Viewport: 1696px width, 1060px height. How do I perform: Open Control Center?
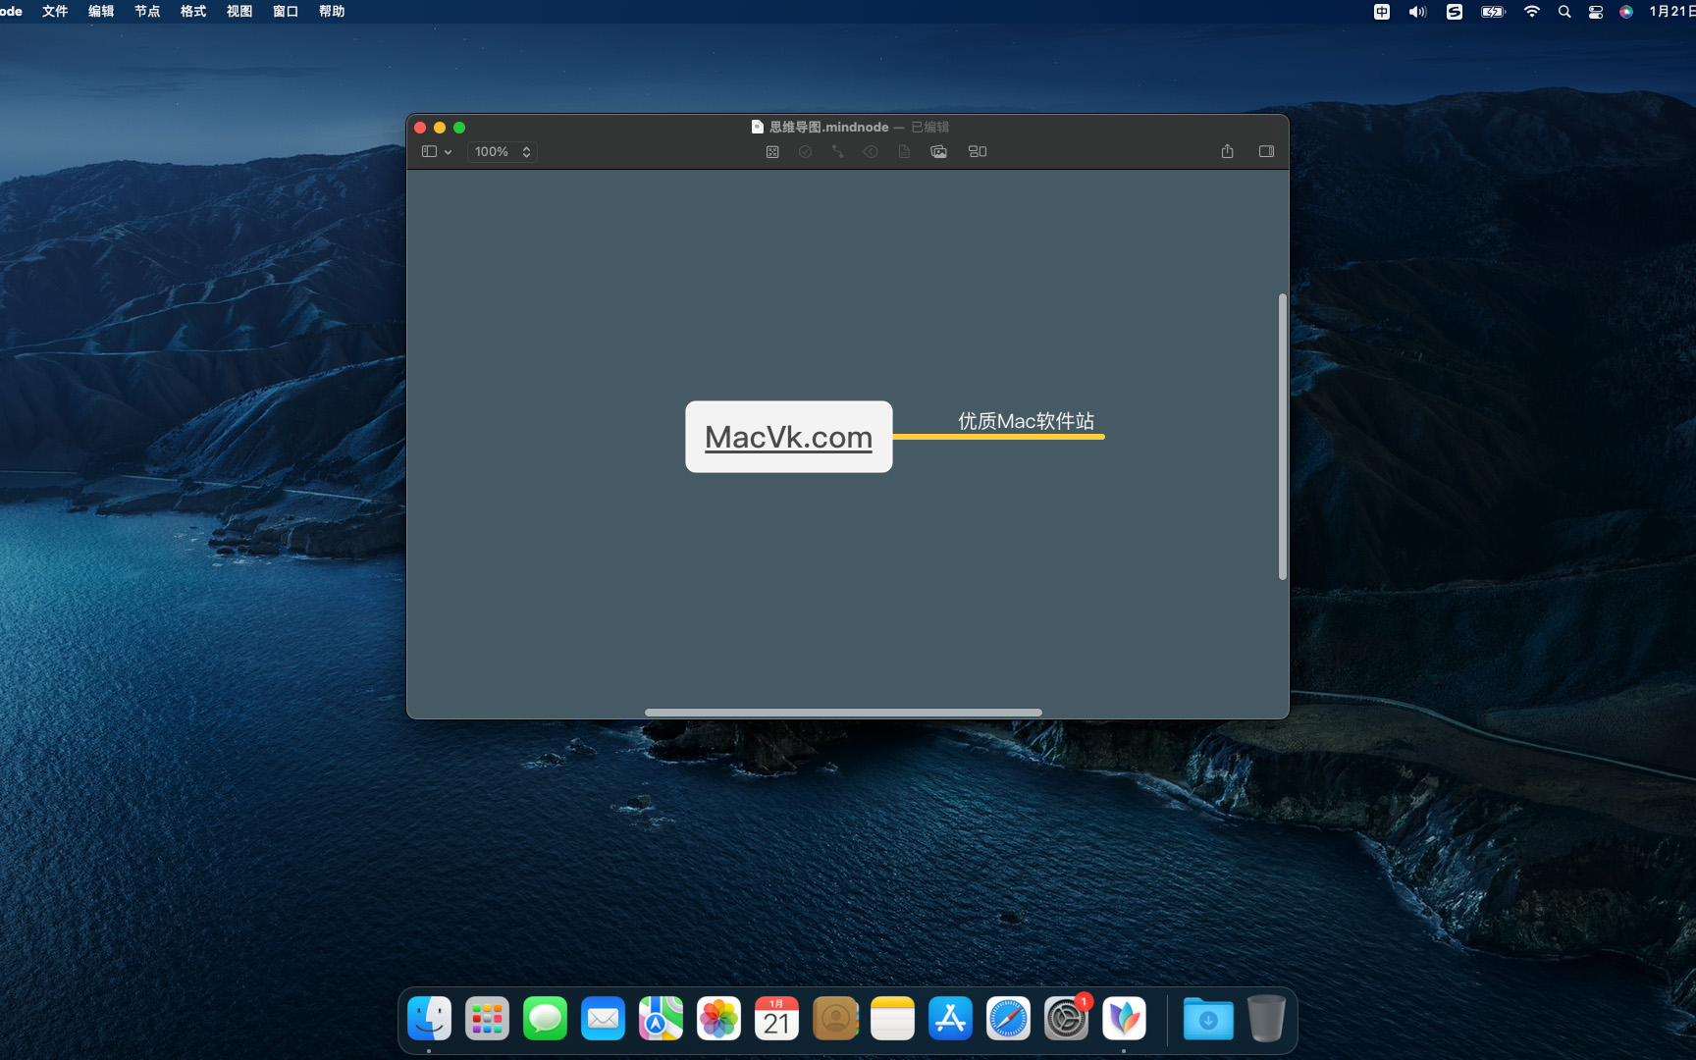click(x=1596, y=12)
